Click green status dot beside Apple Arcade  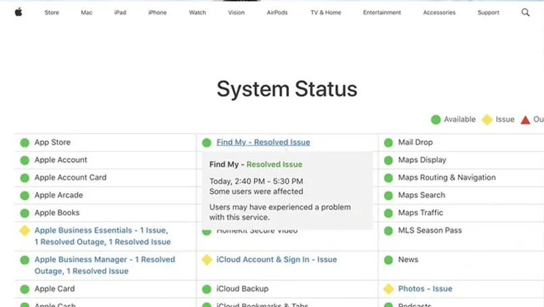[x=24, y=195]
